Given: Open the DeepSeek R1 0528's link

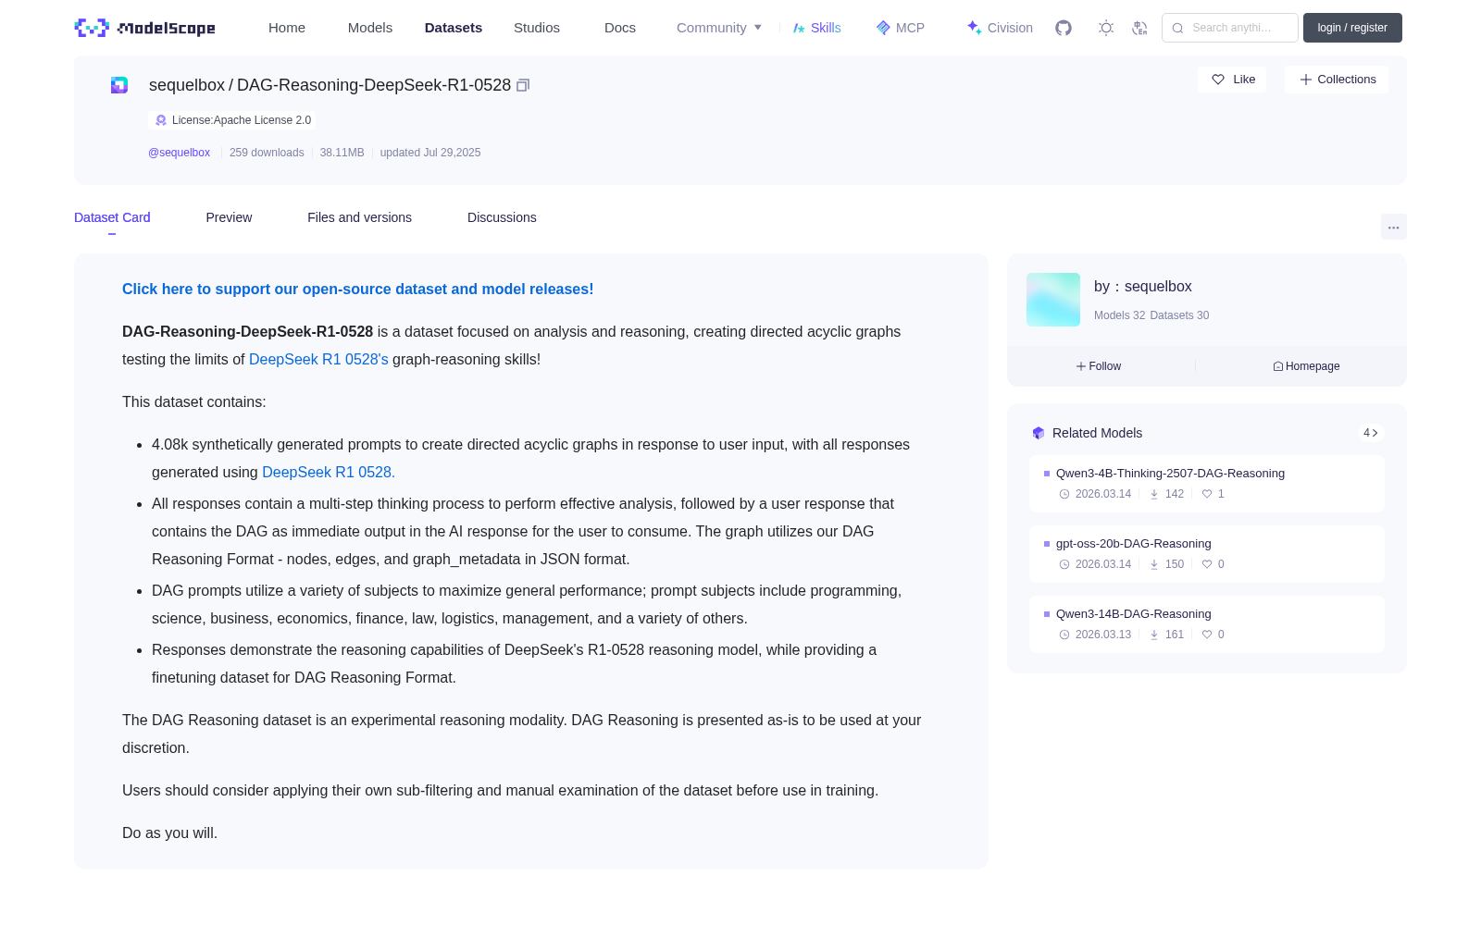Looking at the screenshot, I should coord(318,359).
